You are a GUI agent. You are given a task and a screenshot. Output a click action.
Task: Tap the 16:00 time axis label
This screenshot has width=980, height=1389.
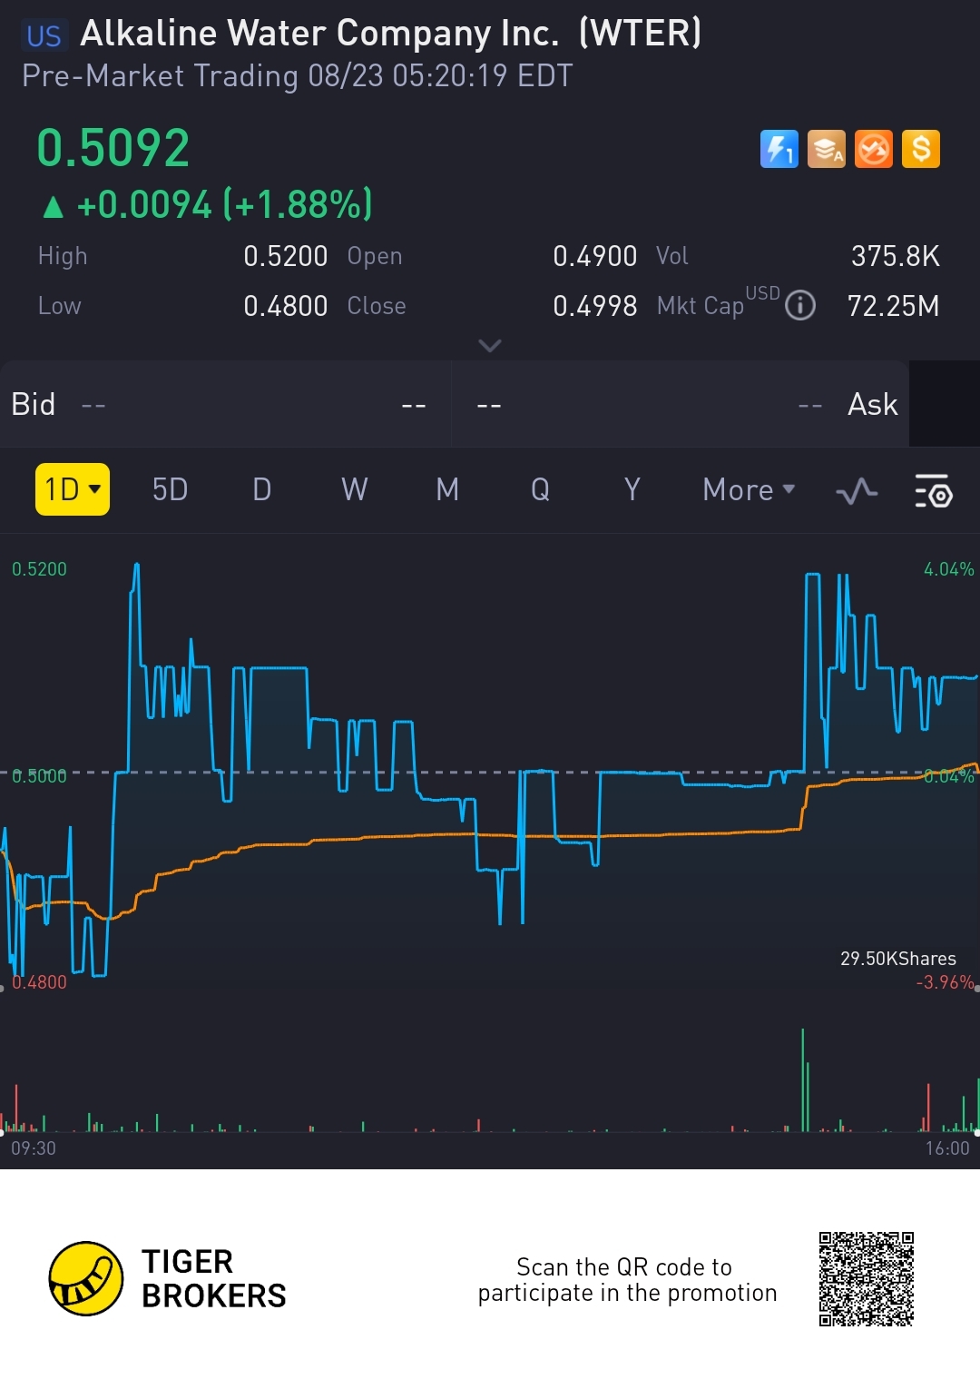coord(947,1148)
